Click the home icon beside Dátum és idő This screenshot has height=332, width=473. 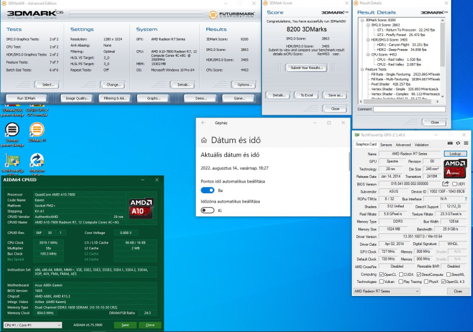pos(204,140)
